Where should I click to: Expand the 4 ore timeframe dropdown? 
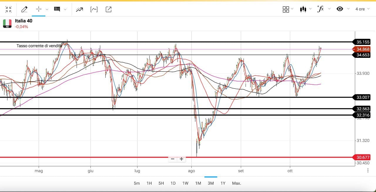point(362,9)
